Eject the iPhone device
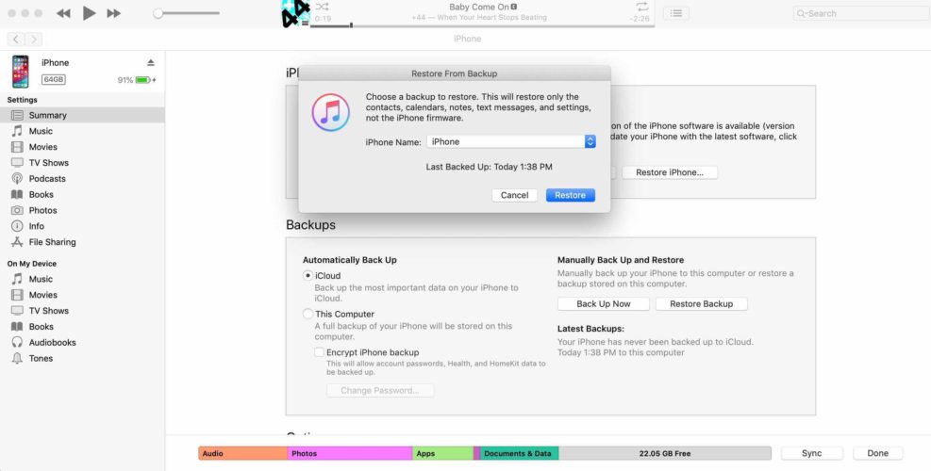This screenshot has width=931, height=471. (151, 62)
